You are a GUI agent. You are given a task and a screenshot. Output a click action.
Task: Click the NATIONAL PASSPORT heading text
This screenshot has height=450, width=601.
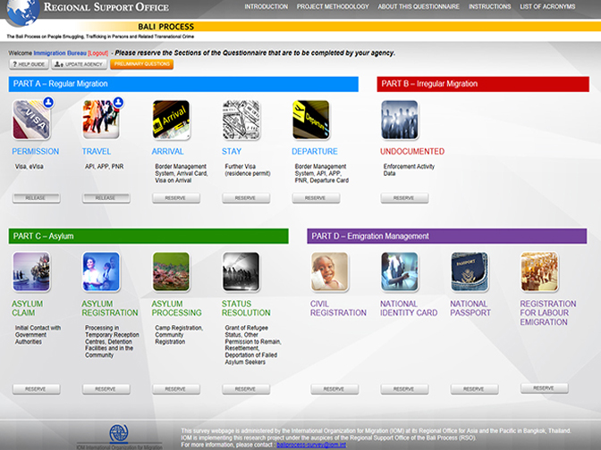pos(470,308)
